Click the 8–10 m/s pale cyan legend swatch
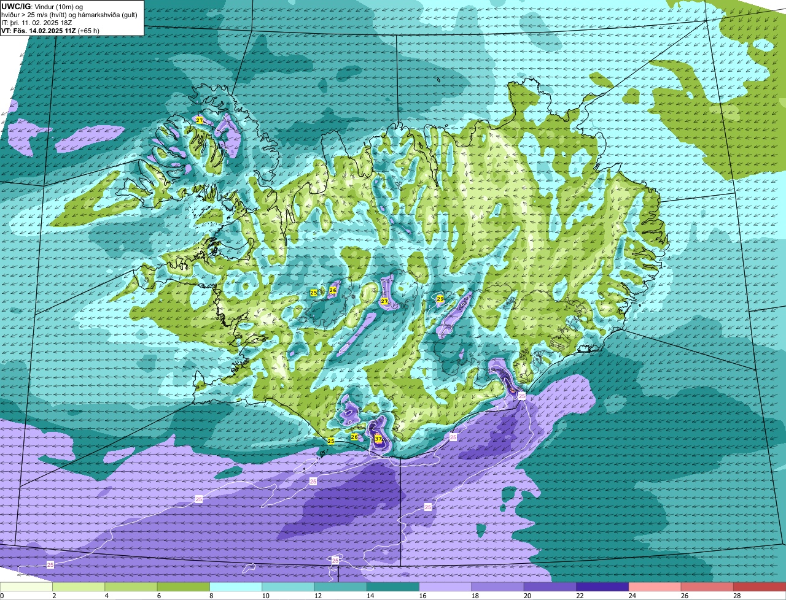Image resolution: width=786 pixels, height=600 pixels. coord(236,587)
